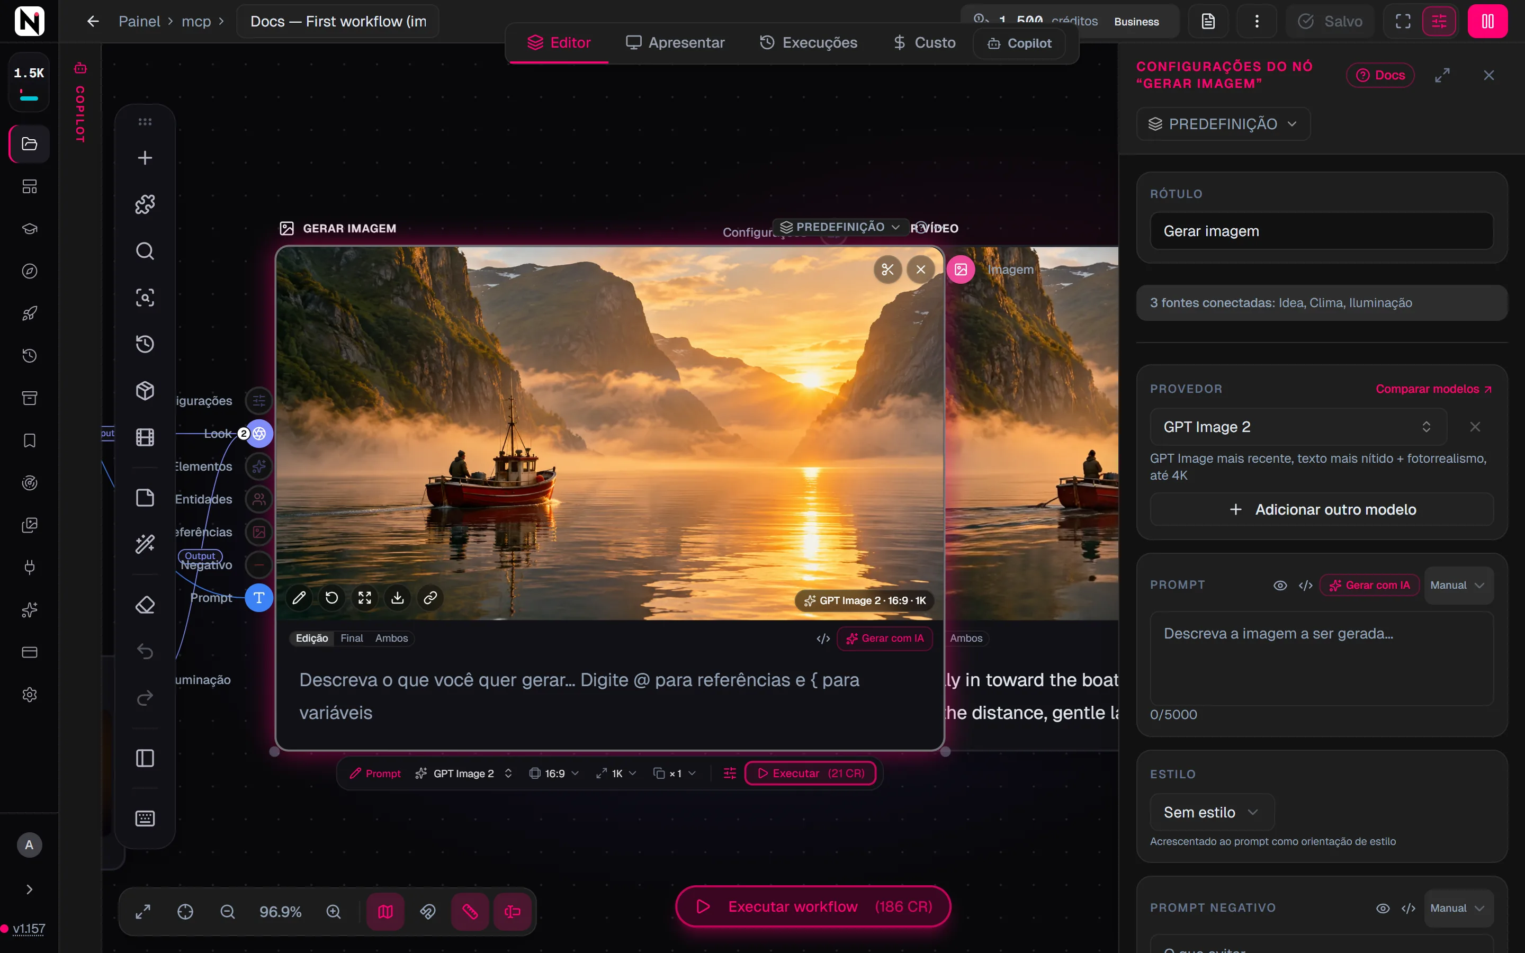This screenshot has width=1525, height=953.
Task: Open the PREDEFINIÇÃO dropdown in settings panel
Action: pos(1223,124)
